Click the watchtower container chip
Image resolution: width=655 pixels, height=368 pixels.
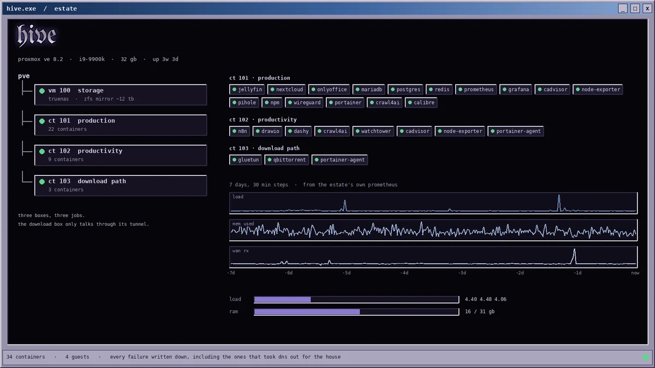373,131
